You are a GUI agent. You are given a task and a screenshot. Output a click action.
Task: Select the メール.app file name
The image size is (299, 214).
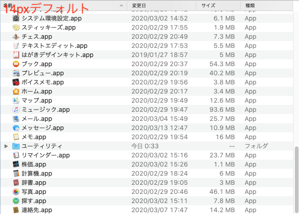(37, 119)
